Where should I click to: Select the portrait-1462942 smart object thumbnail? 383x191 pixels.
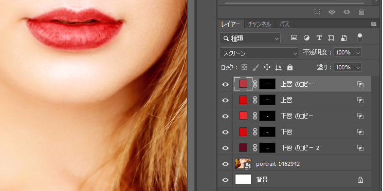[x=243, y=163]
